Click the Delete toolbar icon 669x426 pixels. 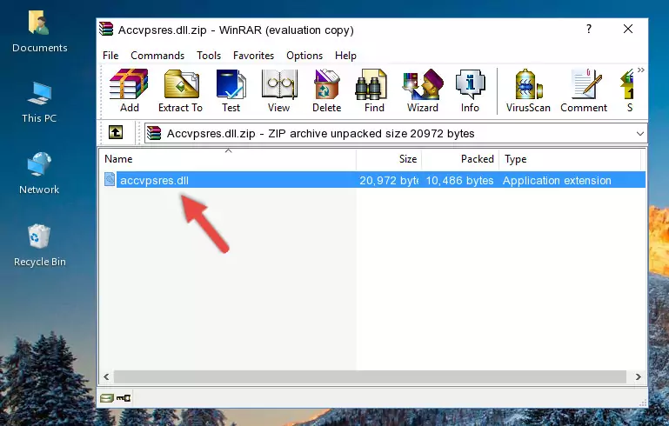[x=327, y=90]
